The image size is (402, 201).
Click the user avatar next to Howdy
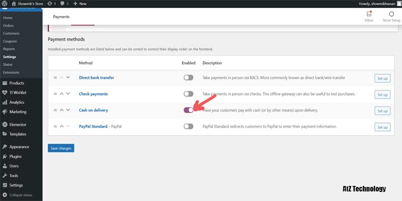(397, 4)
